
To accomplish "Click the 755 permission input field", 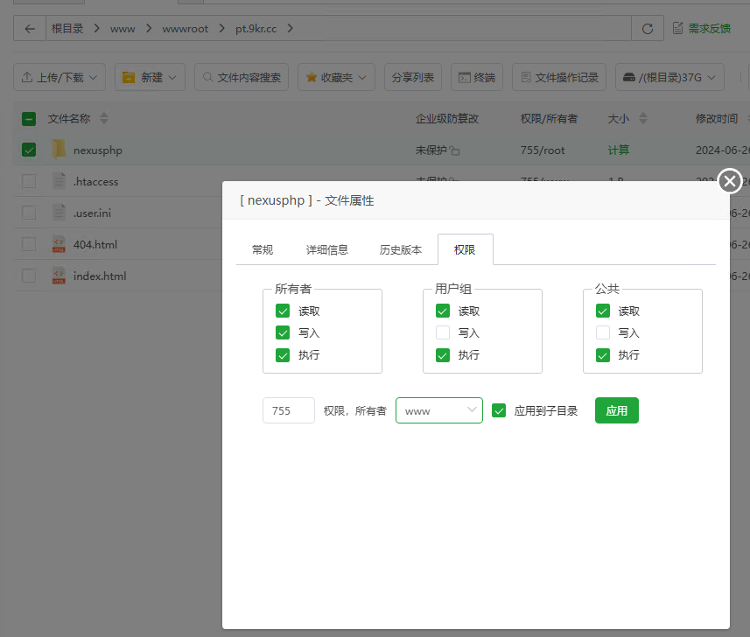I will coord(289,410).
